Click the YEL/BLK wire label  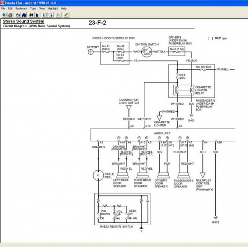191,61
